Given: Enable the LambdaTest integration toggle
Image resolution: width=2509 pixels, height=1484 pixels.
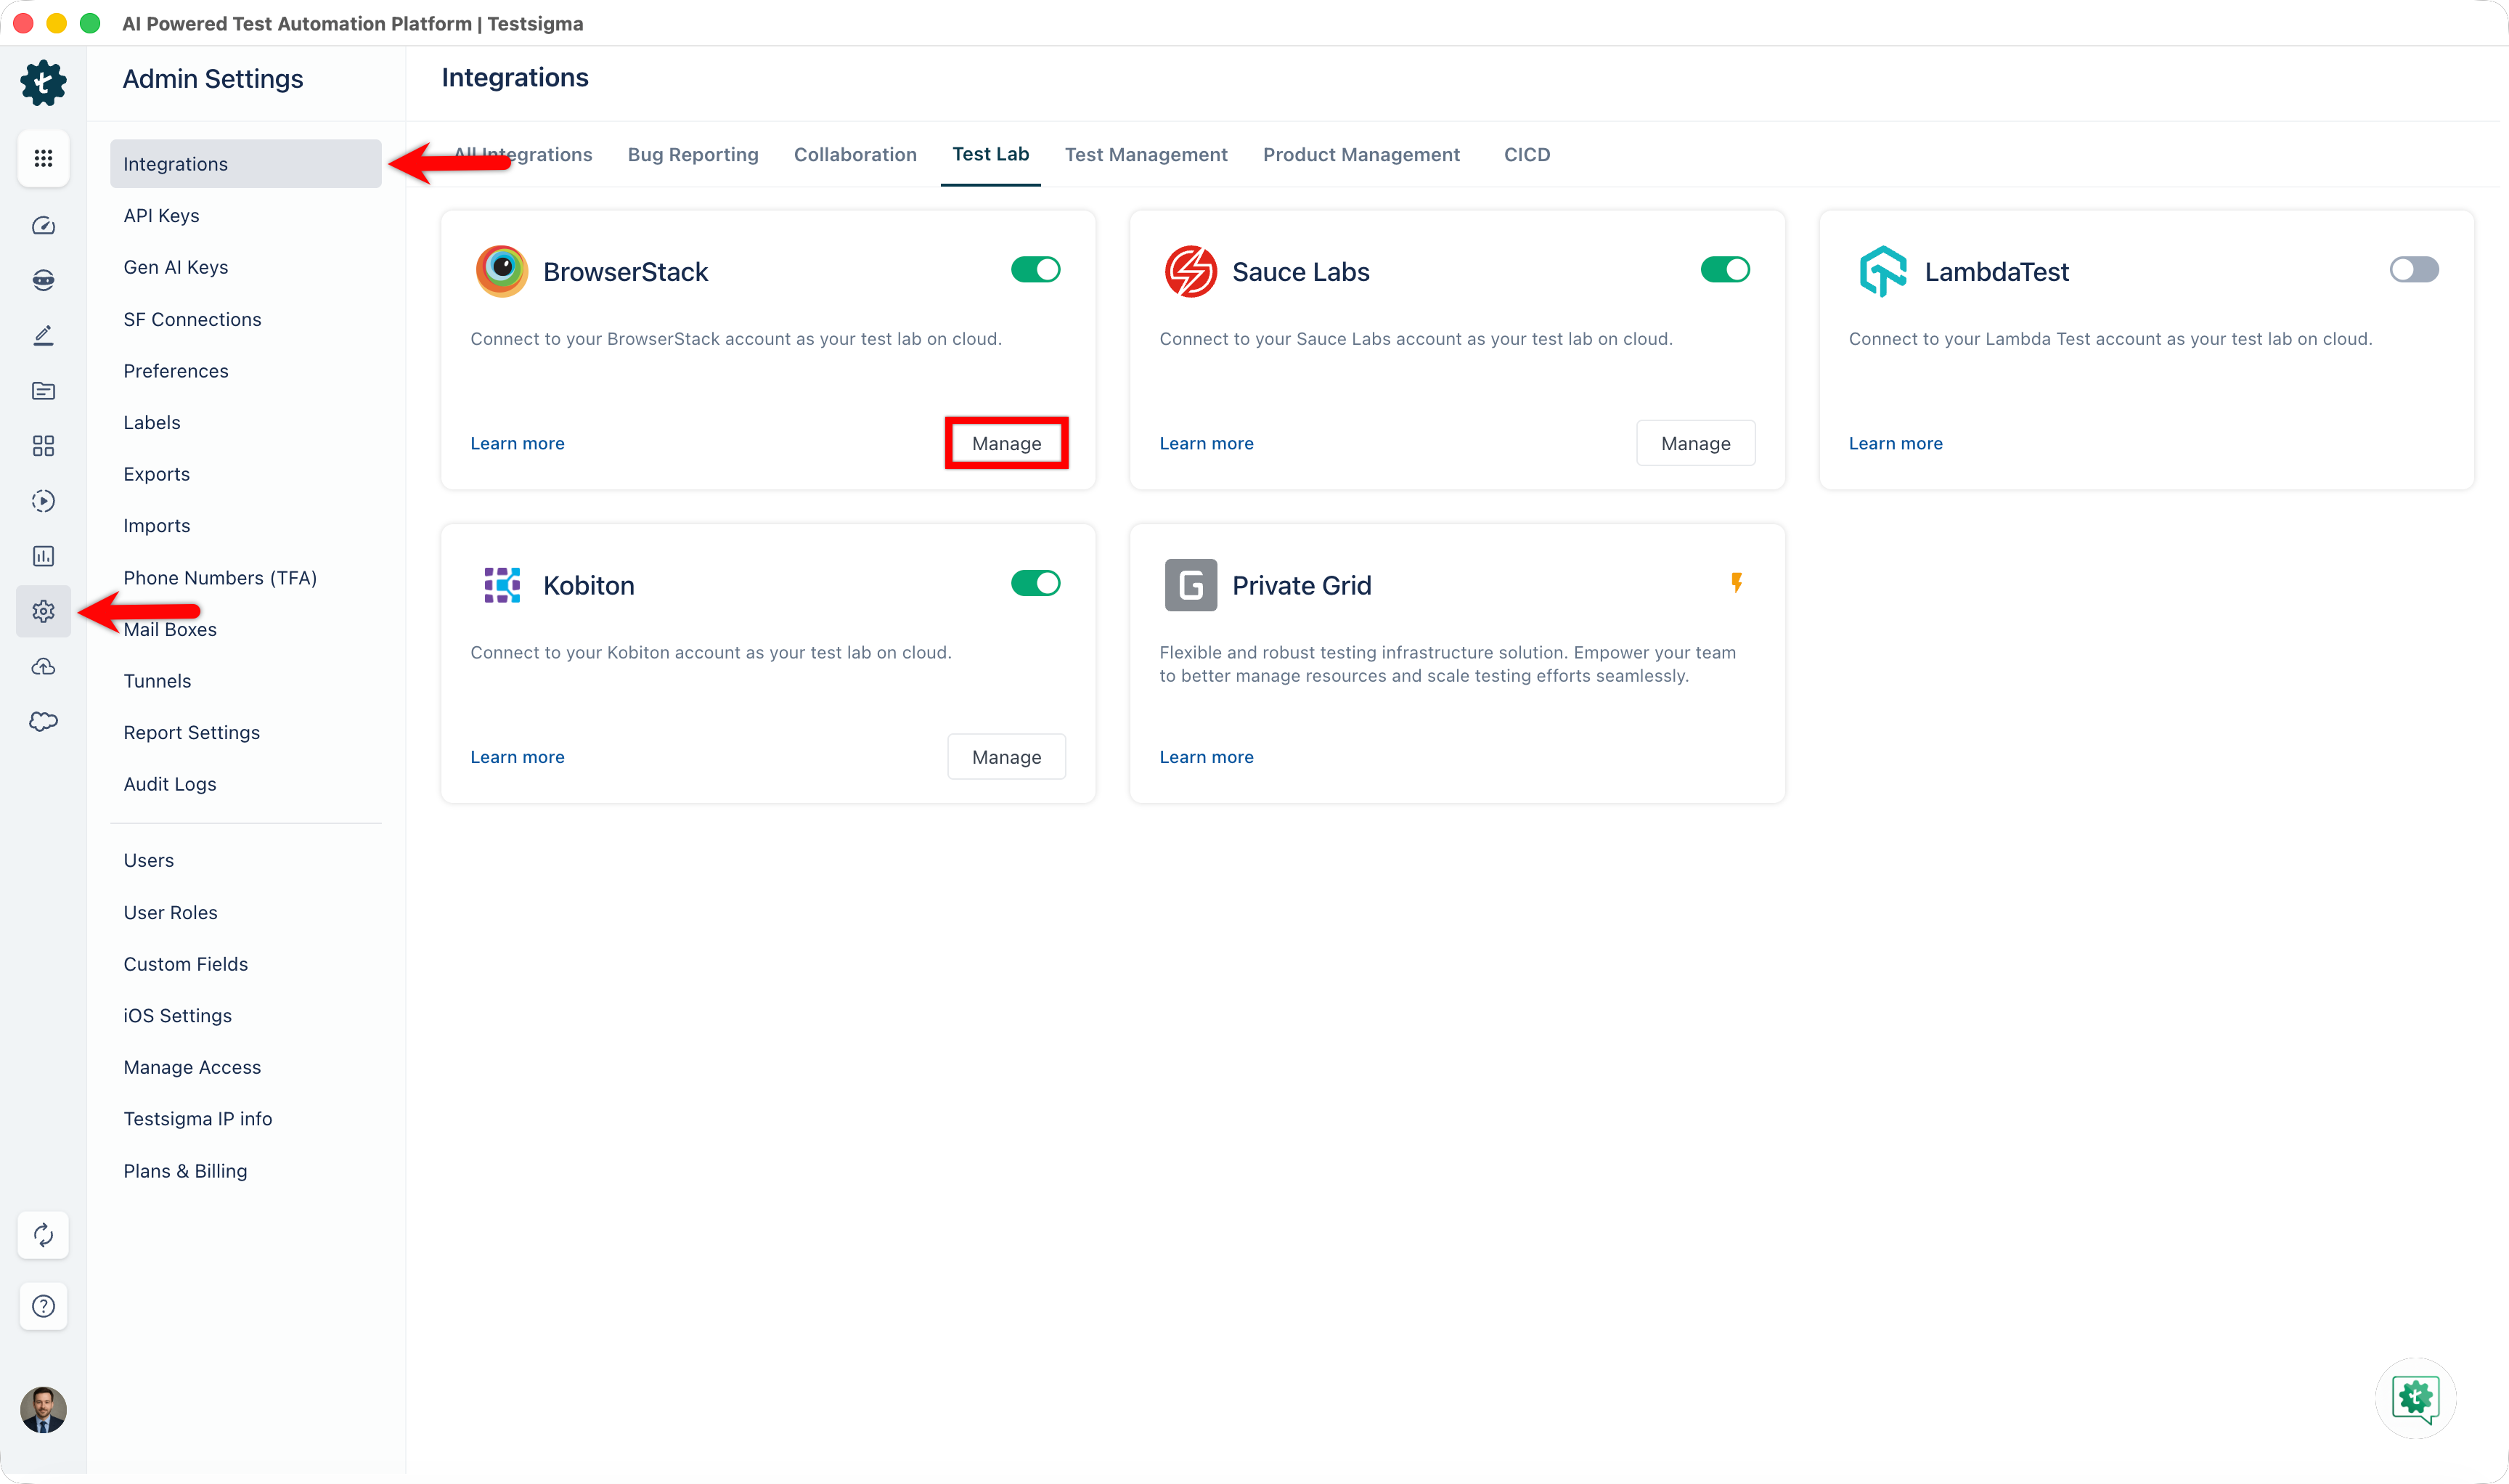Looking at the screenshot, I should [x=2413, y=269].
